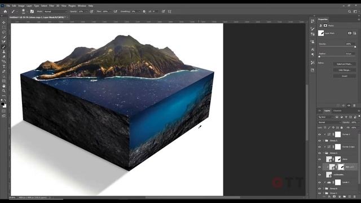Click the lock position icon in Layers

[x=333, y=127]
